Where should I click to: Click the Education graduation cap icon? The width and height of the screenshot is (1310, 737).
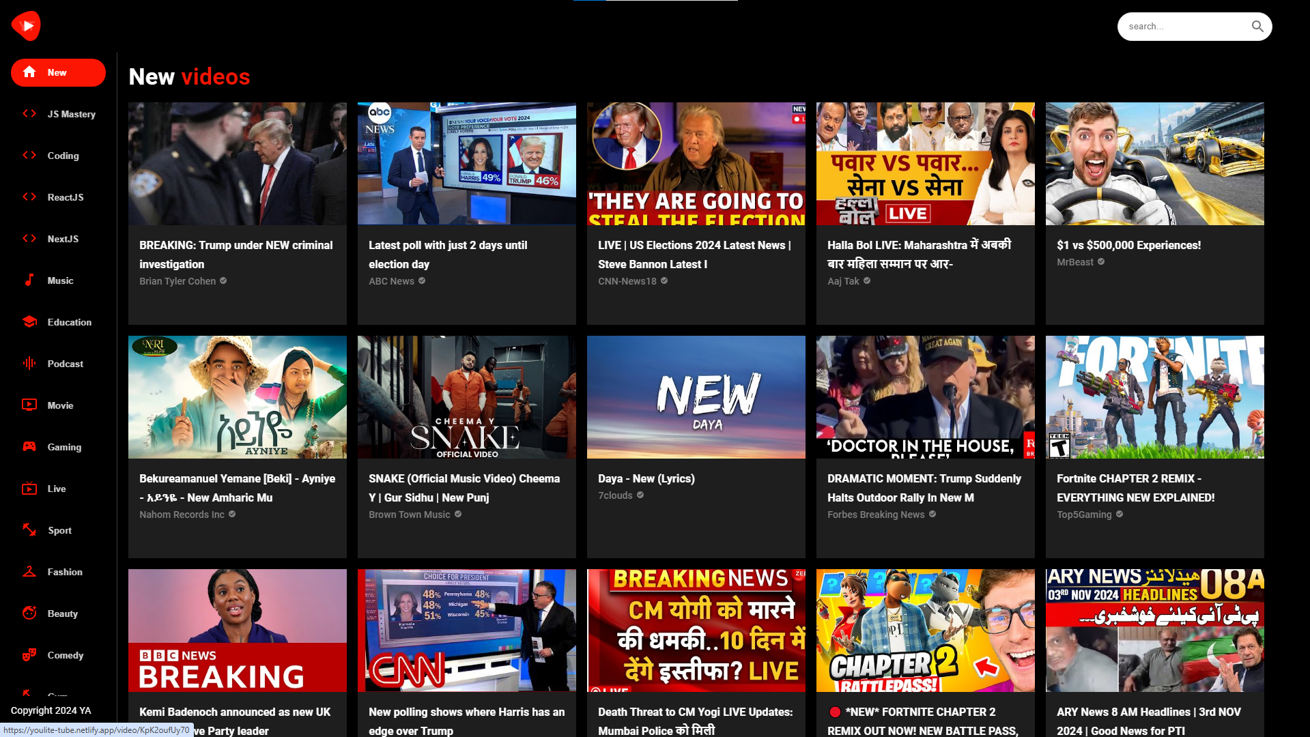point(29,322)
